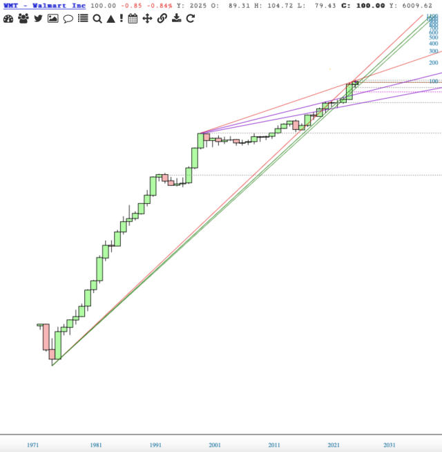Open the WMT - Walmart Inc link
The width and height of the screenshot is (442, 452).
(44, 6)
